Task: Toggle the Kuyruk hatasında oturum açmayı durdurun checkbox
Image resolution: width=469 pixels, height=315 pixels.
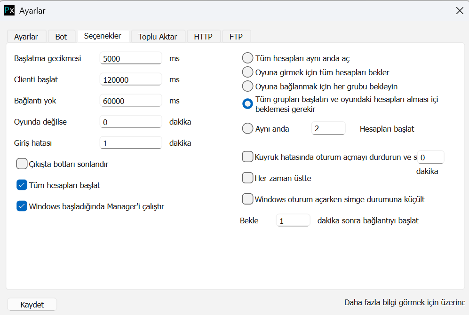Action: (247, 157)
